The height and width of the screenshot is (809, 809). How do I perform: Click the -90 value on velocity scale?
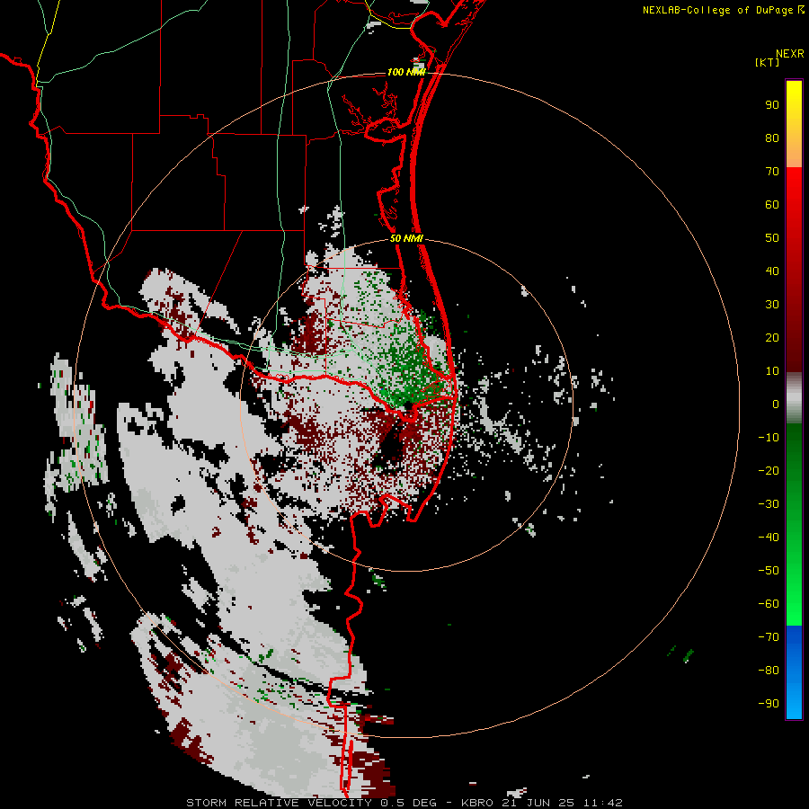(769, 704)
